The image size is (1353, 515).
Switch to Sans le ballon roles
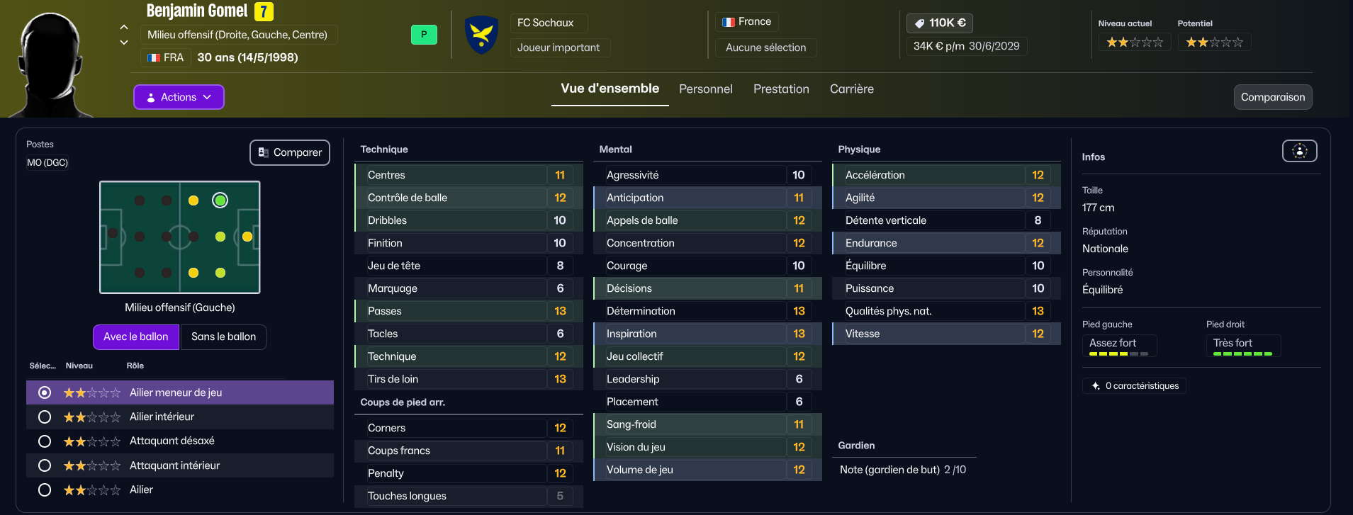pyautogui.click(x=223, y=336)
